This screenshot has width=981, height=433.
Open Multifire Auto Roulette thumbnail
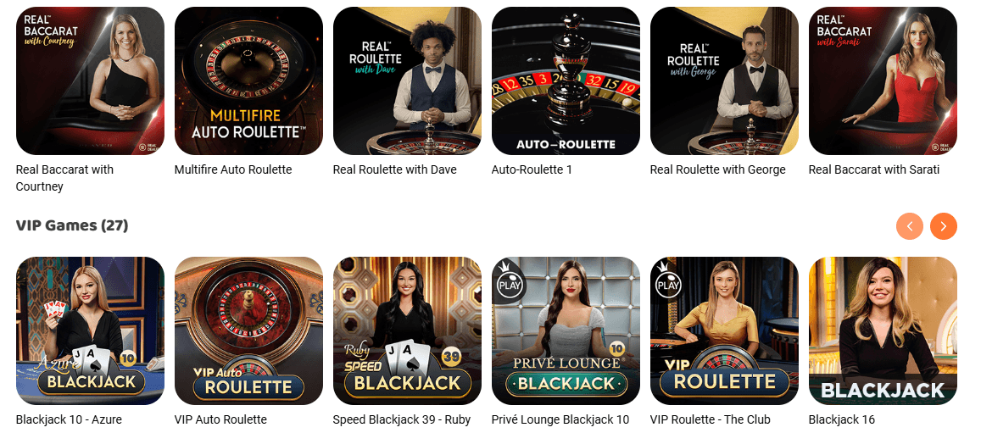249,80
